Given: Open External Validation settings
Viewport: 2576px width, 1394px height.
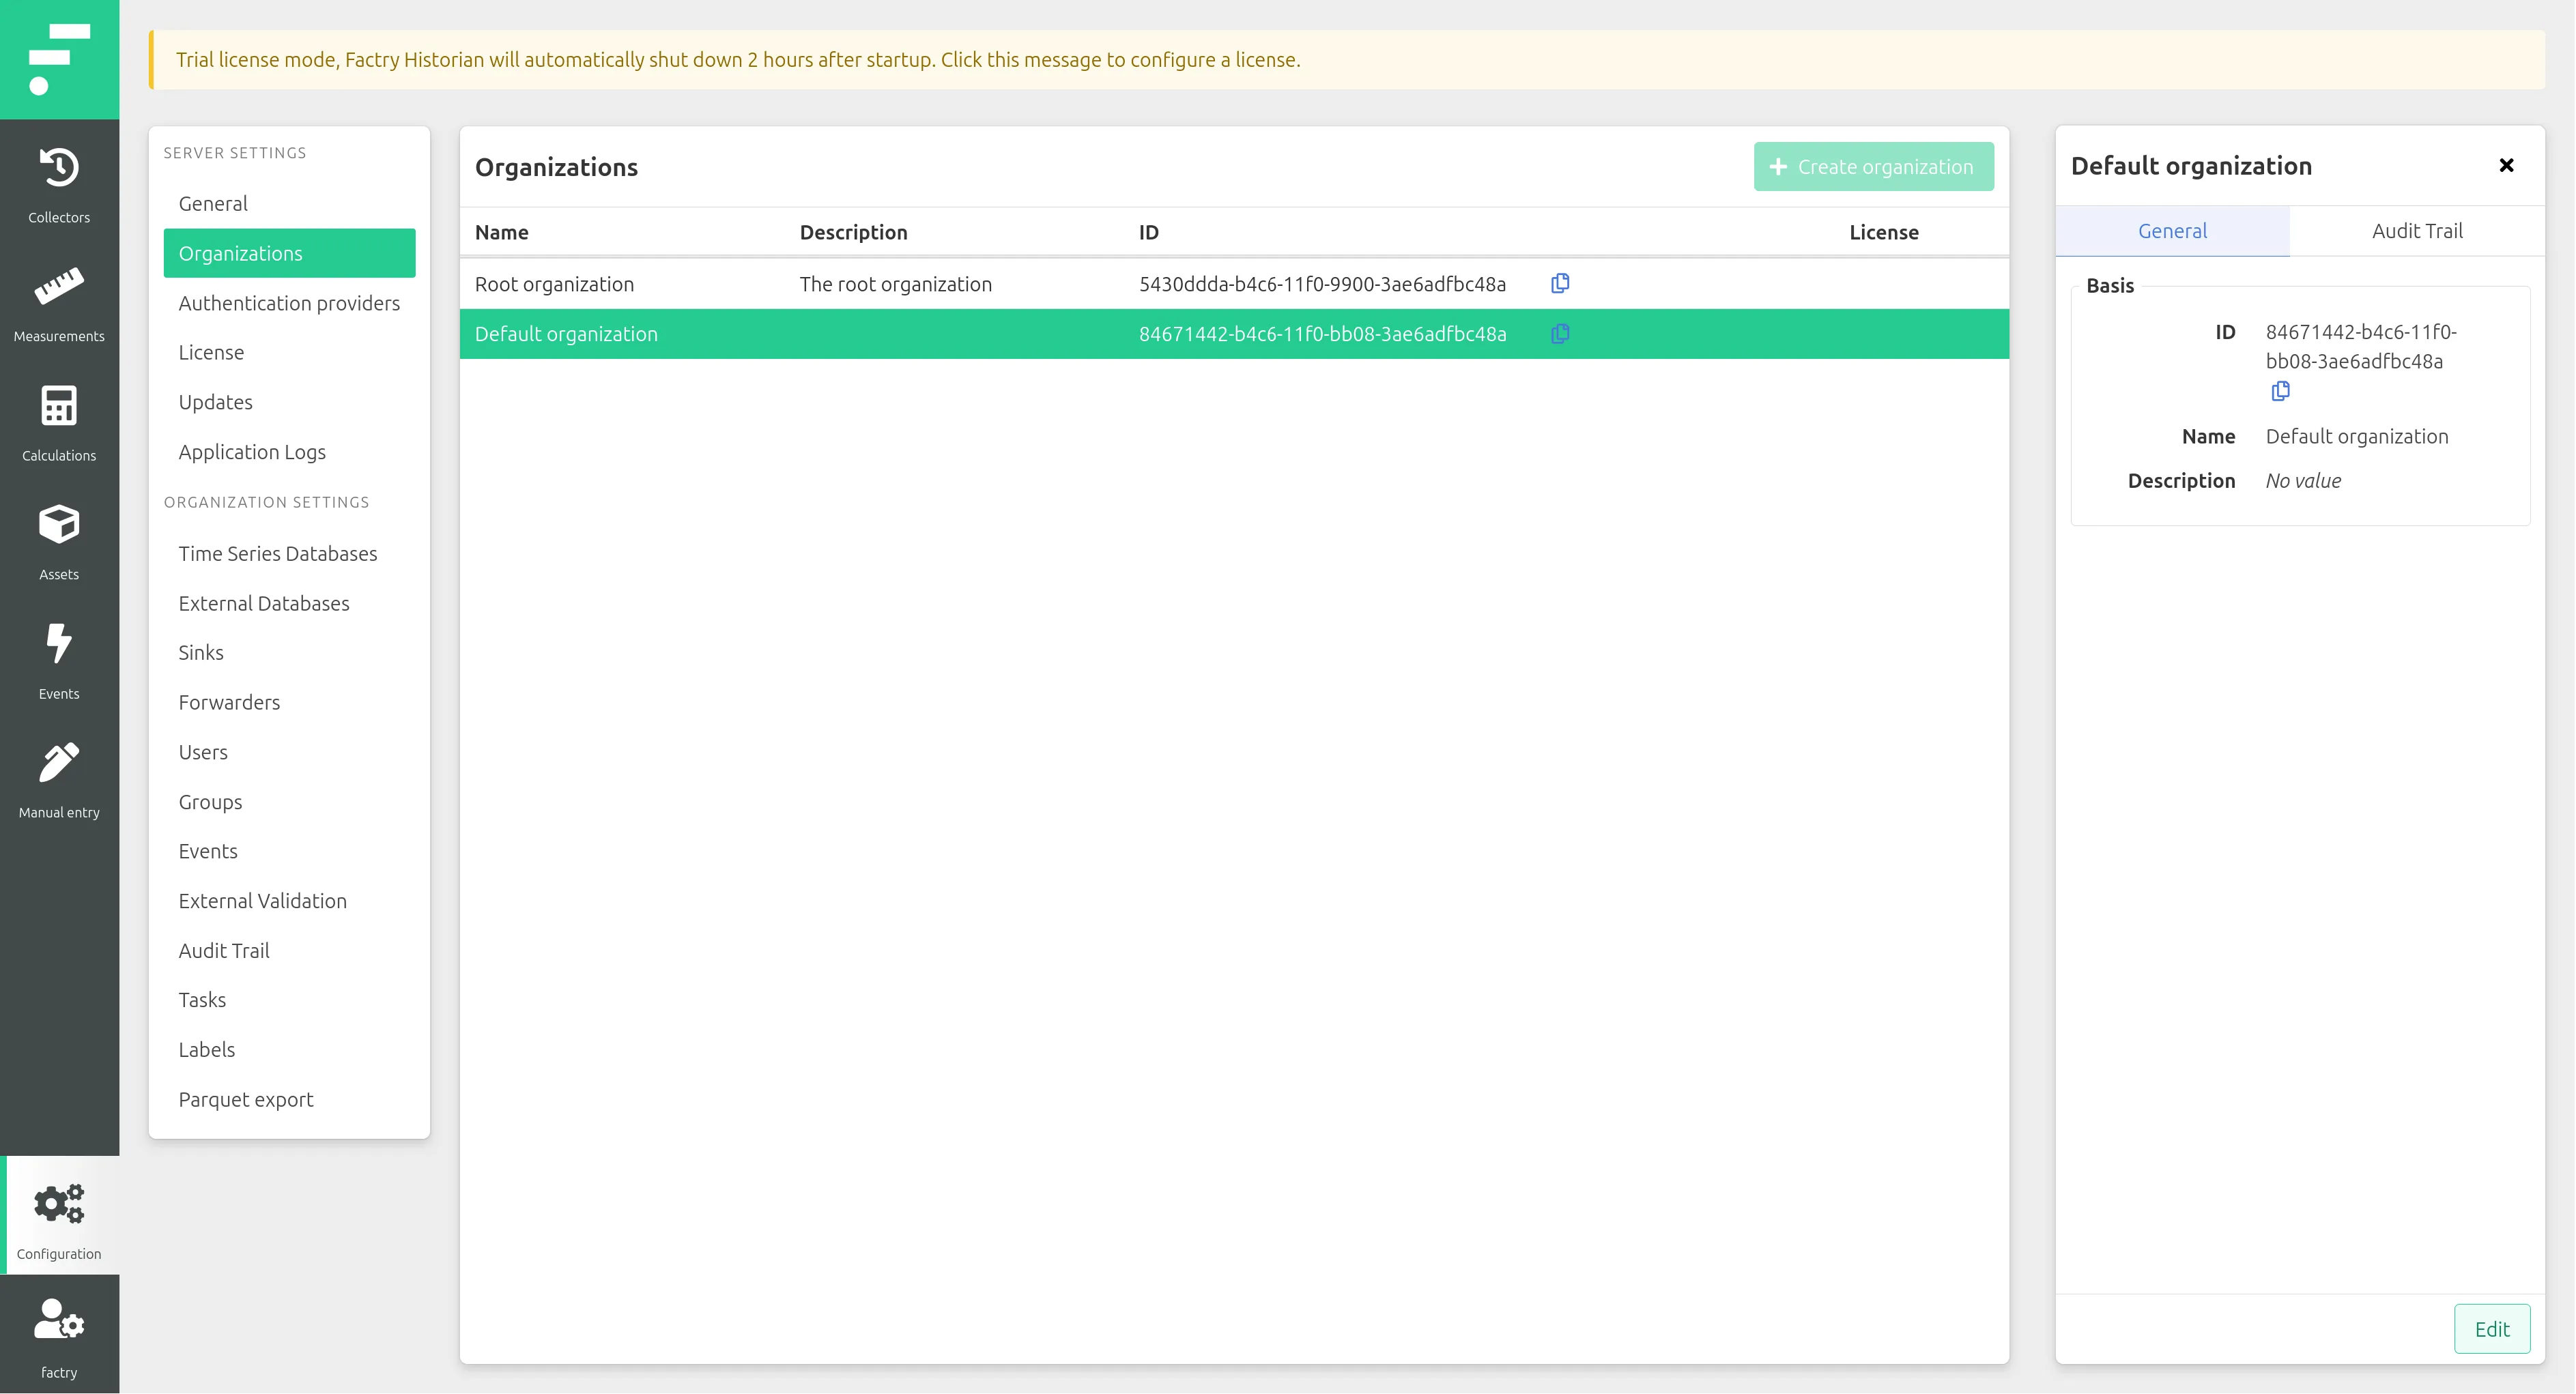Looking at the screenshot, I should coord(289,901).
